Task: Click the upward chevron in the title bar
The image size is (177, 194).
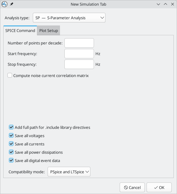Action: pyautogui.click(x=165, y=4)
